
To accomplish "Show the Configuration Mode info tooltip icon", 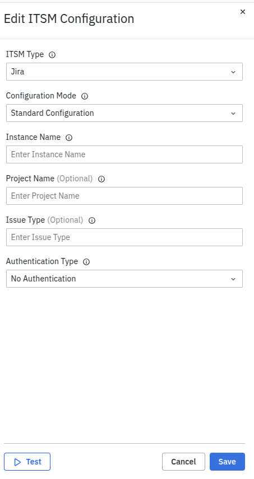I will tap(85, 96).
